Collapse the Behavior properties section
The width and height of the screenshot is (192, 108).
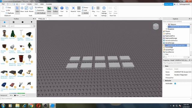click(x=164, y=81)
